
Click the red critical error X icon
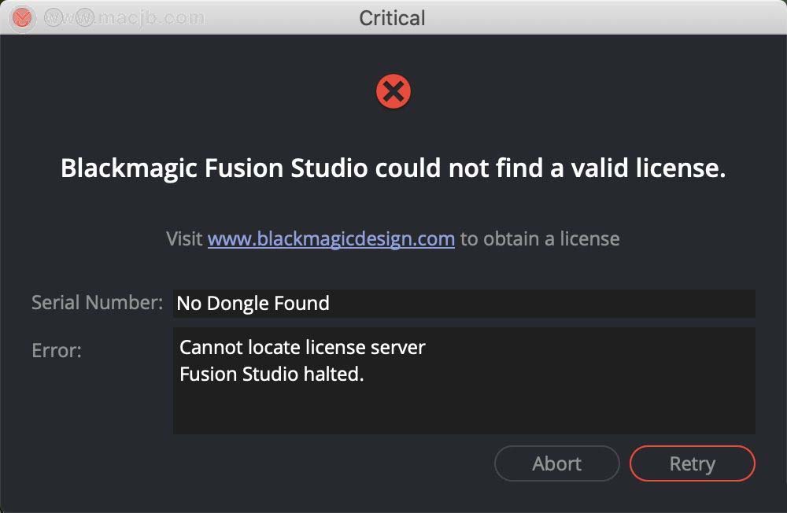393,91
